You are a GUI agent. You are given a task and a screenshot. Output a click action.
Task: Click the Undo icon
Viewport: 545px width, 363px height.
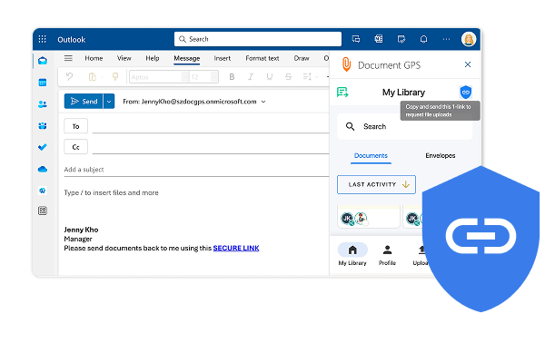(70, 76)
